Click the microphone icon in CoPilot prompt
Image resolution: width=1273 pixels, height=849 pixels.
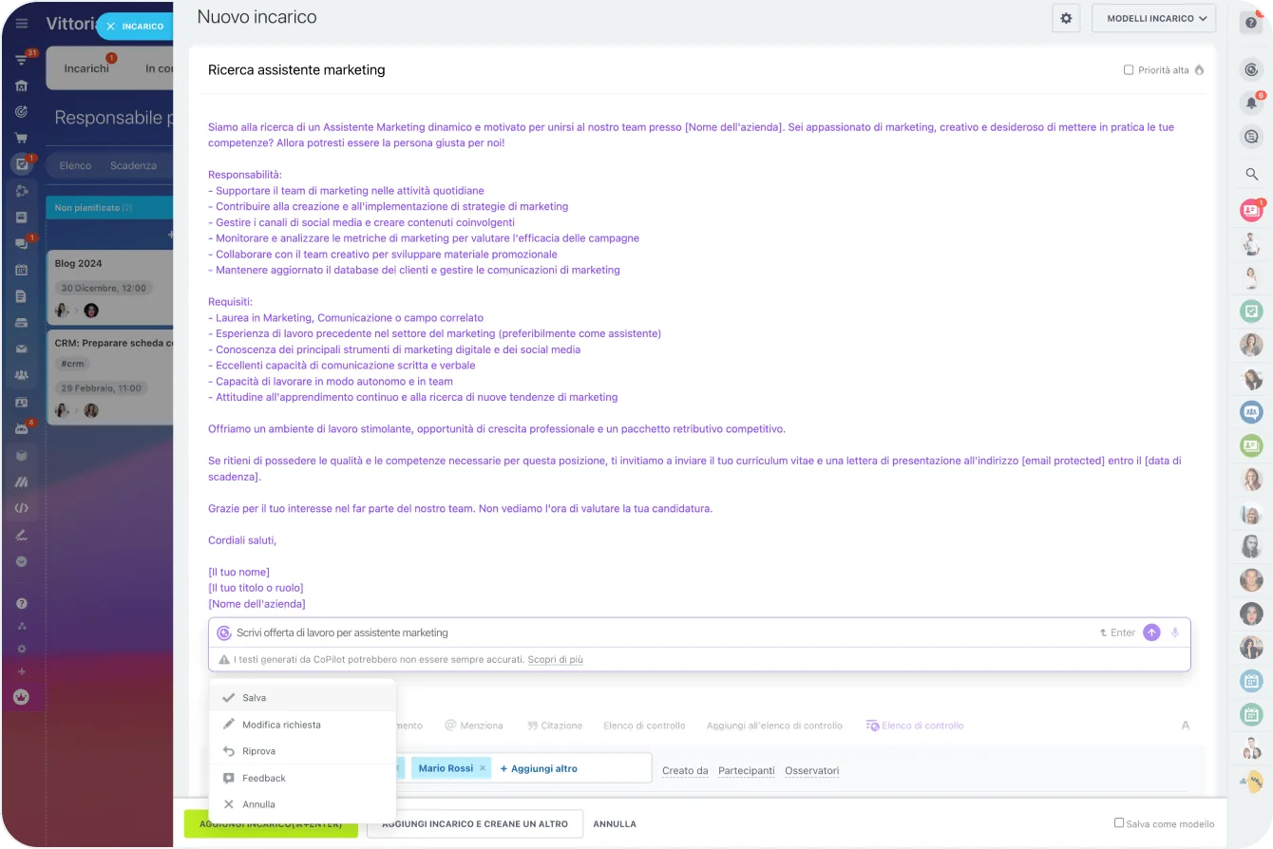coord(1175,632)
